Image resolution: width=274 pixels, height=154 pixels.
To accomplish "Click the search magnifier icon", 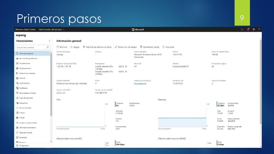I will tap(48, 47).
